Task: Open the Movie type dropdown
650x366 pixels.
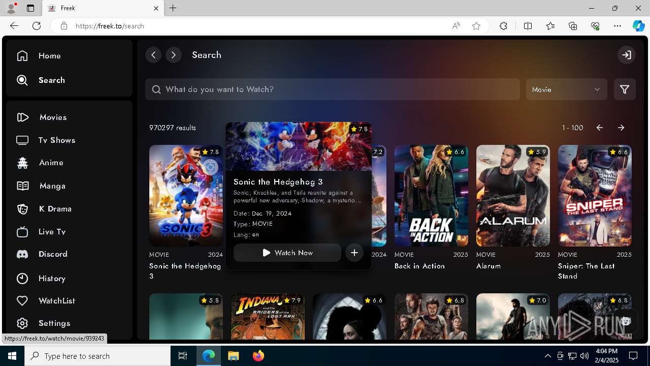Action: point(567,89)
